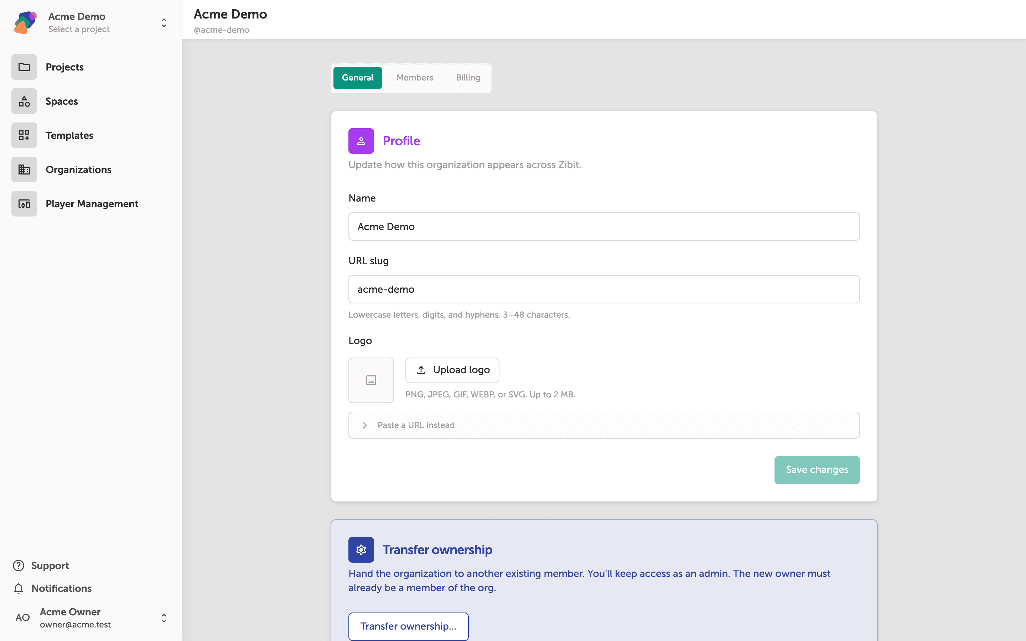Click the Notifications bell icon
Image resolution: width=1026 pixels, height=641 pixels.
click(x=19, y=588)
